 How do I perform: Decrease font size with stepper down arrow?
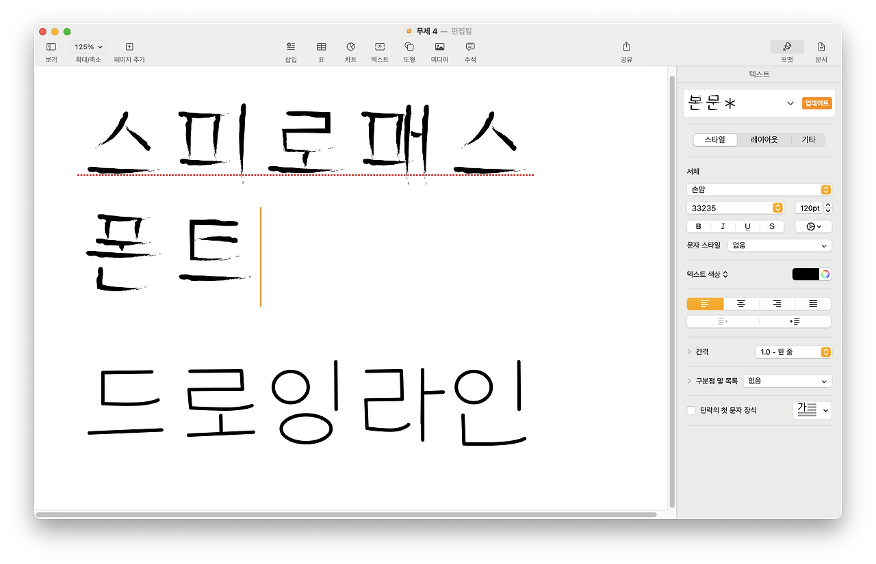click(828, 211)
